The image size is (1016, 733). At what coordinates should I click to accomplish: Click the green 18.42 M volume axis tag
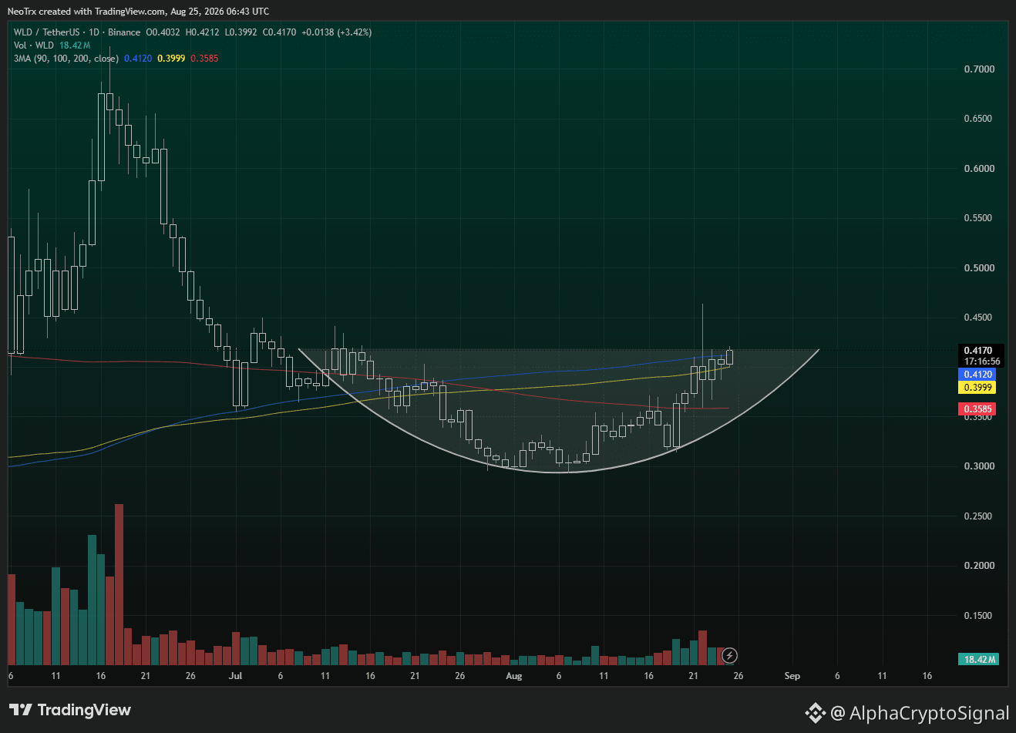[979, 659]
